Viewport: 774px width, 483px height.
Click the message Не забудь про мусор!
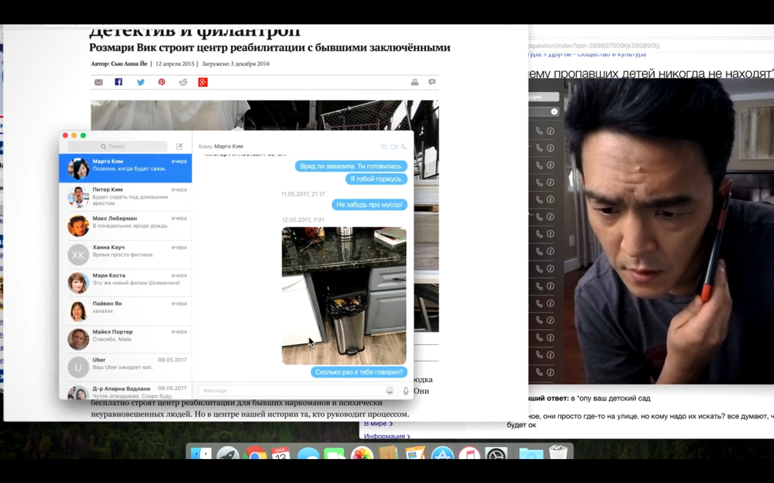pyautogui.click(x=369, y=205)
